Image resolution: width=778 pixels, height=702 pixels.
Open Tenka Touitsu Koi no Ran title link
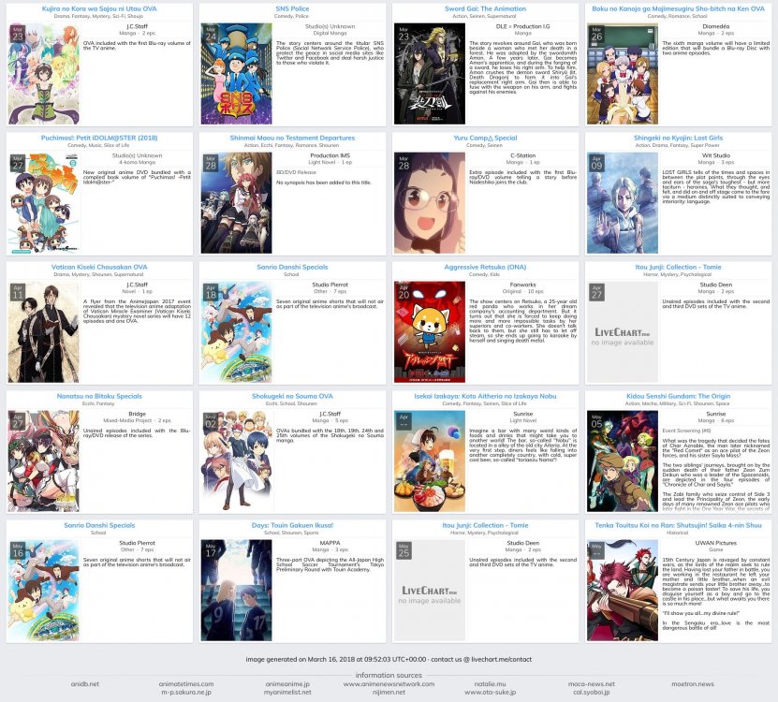click(678, 525)
